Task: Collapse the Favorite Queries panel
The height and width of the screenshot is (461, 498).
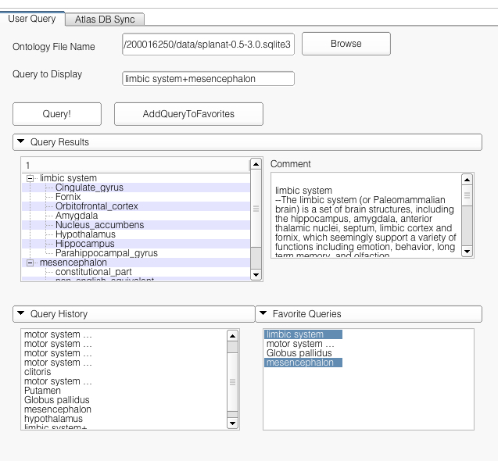Action: pos(263,314)
